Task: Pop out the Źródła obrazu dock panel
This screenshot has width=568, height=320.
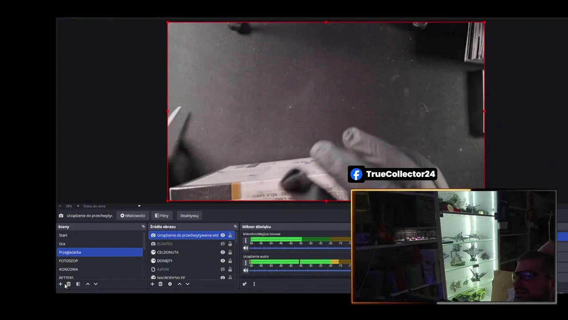Action: pyautogui.click(x=235, y=227)
